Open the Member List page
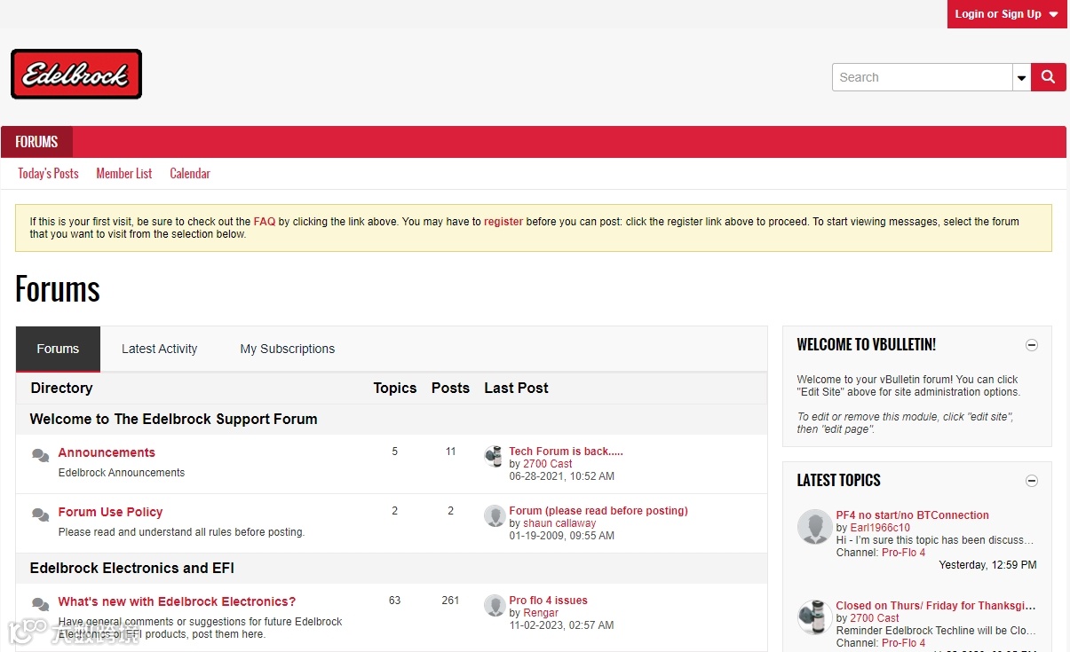This screenshot has height=652, width=1070. 124,174
